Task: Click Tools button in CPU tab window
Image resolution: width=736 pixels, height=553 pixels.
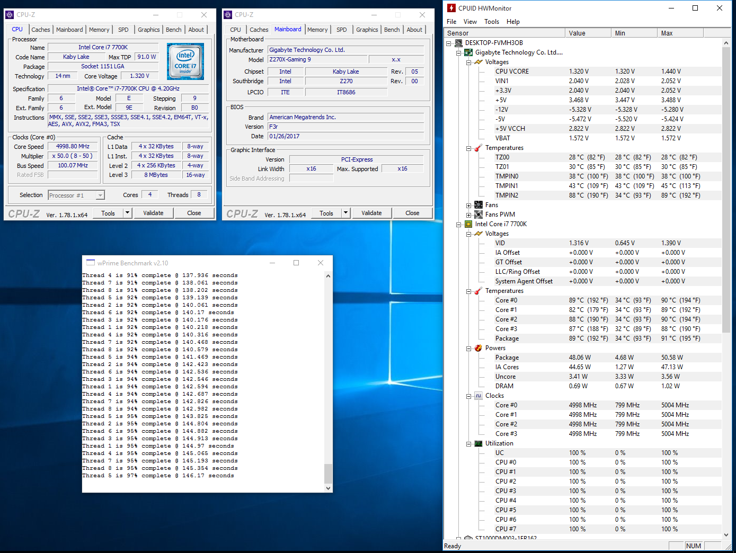Action: click(x=108, y=213)
